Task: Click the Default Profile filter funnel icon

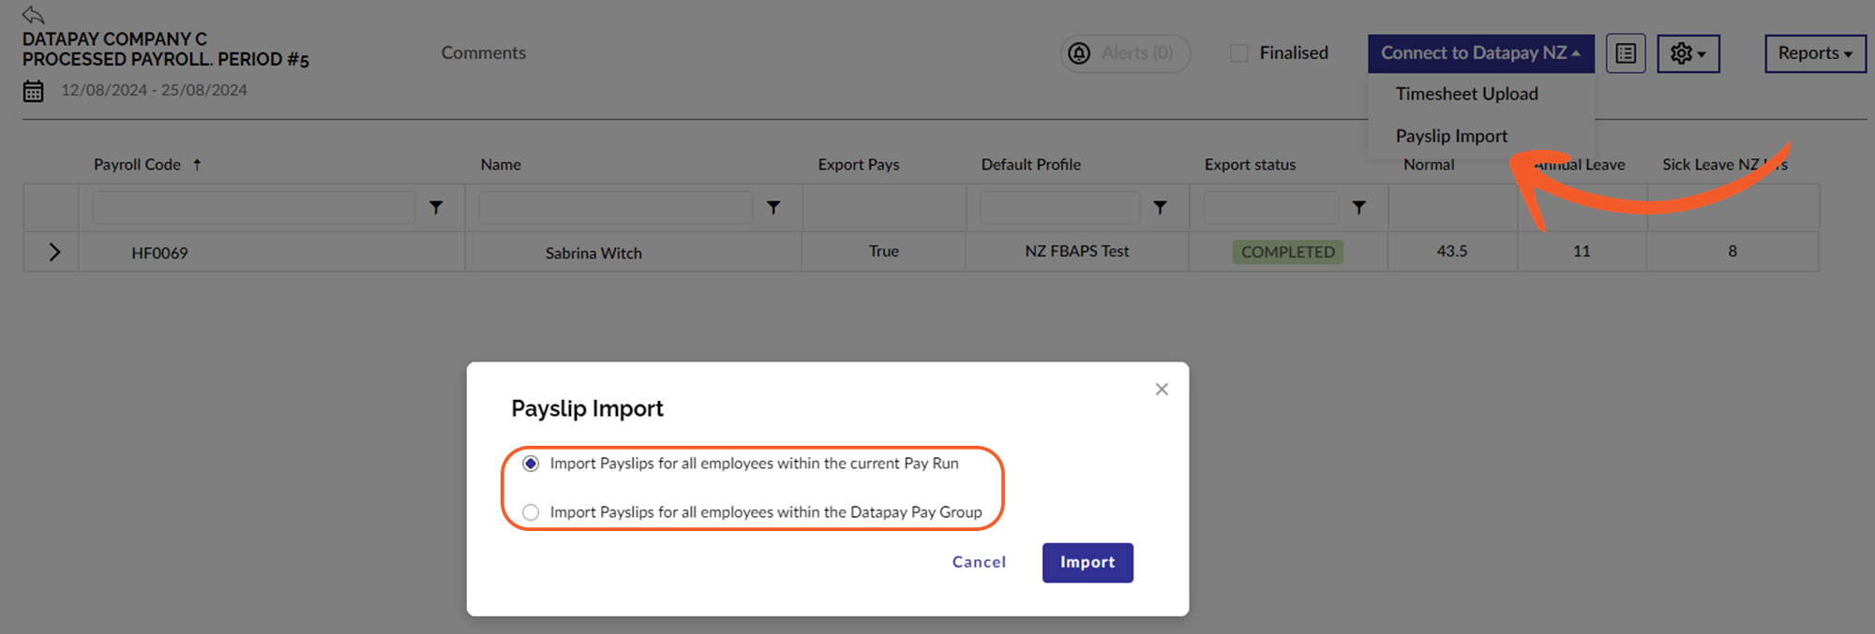Action: click(x=1160, y=208)
